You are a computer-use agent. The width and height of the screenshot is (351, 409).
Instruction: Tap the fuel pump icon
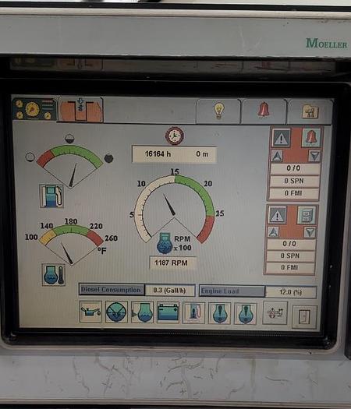coord(51,196)
